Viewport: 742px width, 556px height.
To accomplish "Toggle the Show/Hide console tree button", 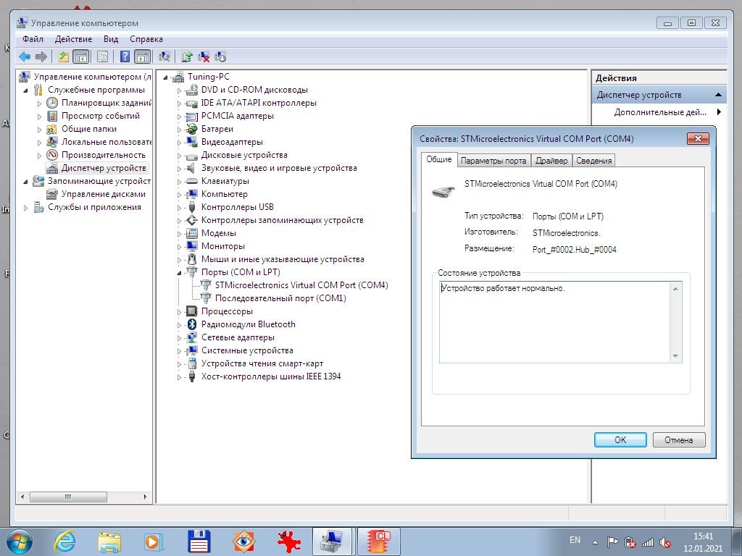I will [81, 56].
